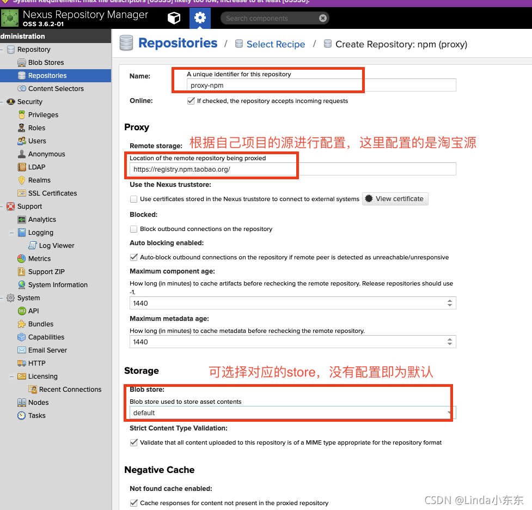Click the API icon in sidebar
This screenshot has height=510, width=532.
pyautogui.click(x=22, y=311)
